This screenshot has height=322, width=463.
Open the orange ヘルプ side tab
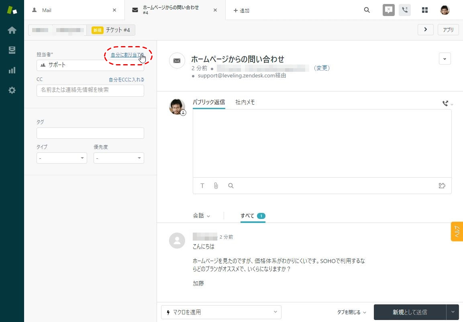(x=457, y=231)
